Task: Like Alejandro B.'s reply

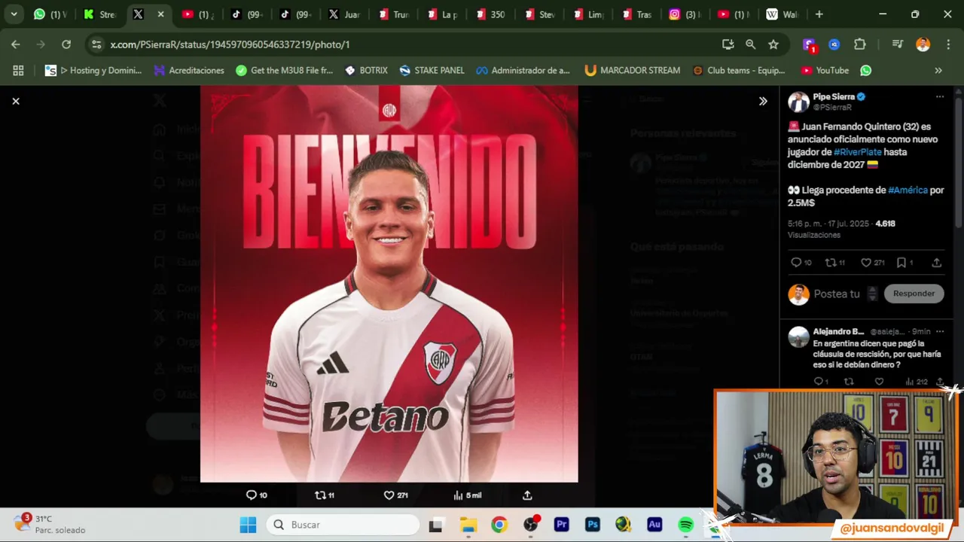Action: [x=879, y=382]
